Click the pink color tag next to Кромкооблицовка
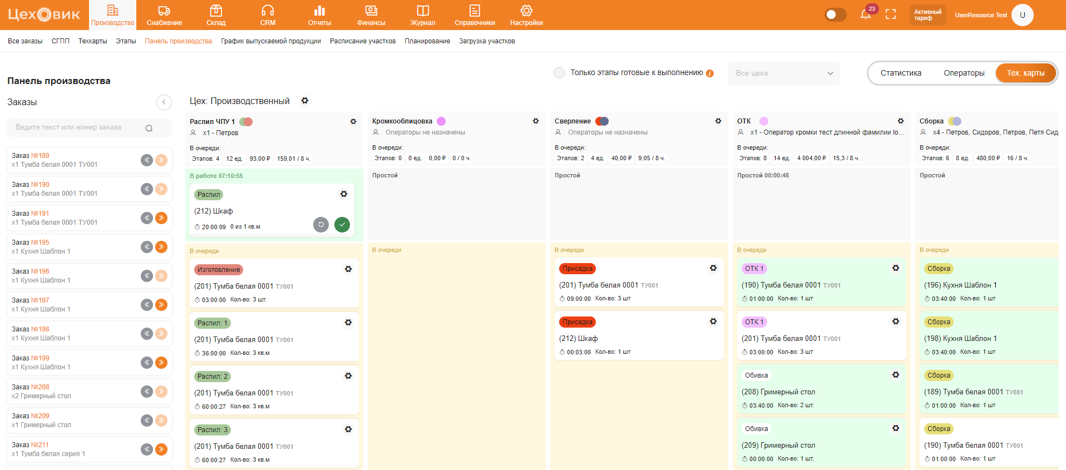1066x470 pixels. point(441,121)
